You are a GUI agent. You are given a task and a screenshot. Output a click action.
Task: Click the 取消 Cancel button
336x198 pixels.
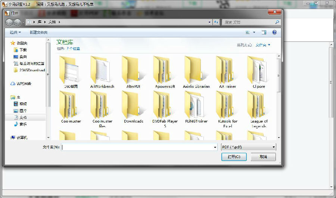(263, 157)
